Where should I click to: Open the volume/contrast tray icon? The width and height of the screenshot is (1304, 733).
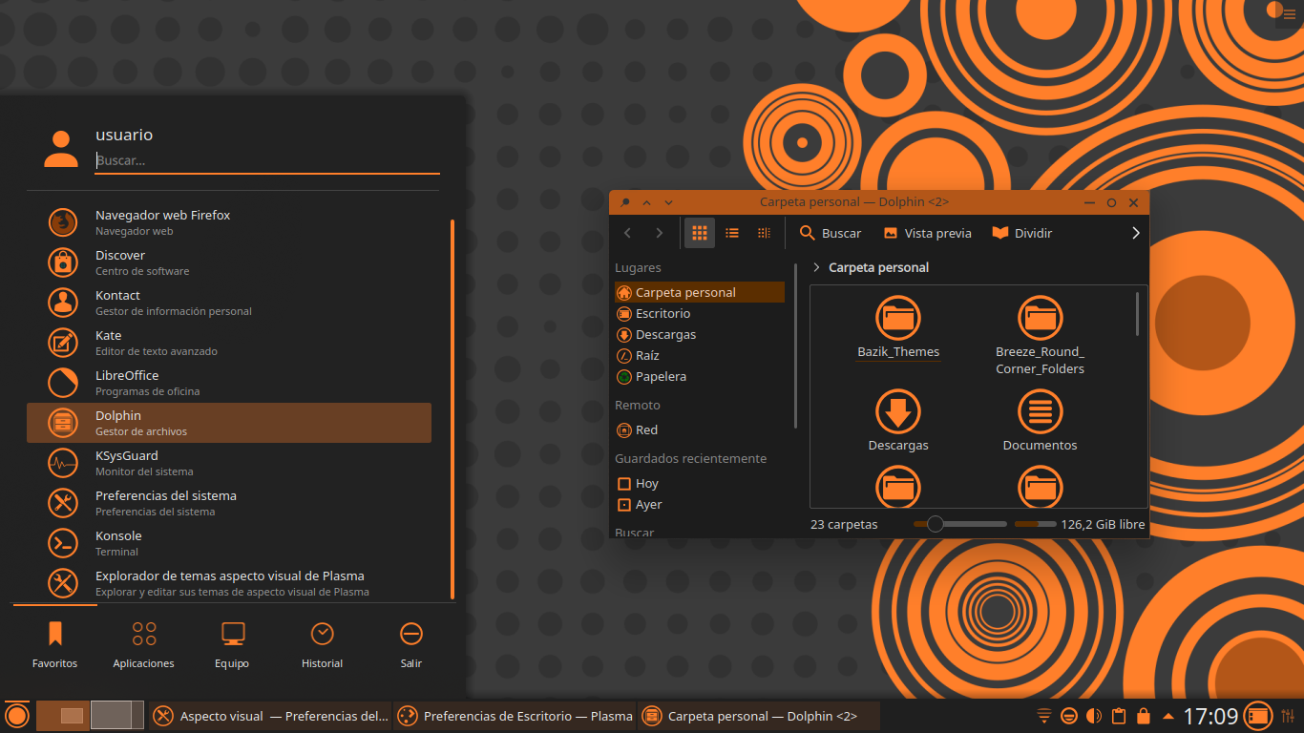1095,716
